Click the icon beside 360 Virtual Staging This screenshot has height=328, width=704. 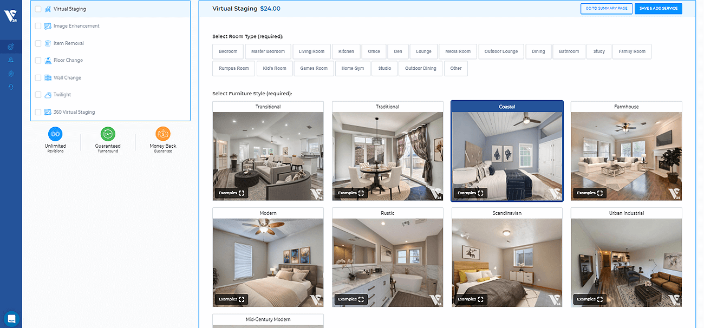[48, 112]
